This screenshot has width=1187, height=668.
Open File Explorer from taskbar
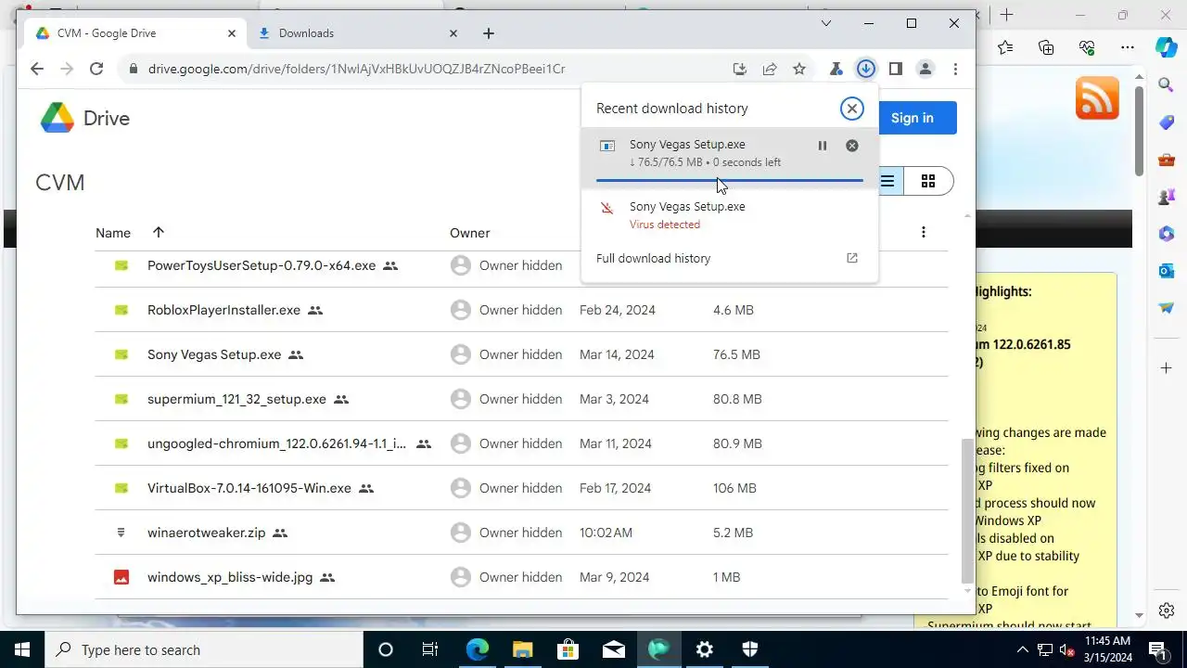point(522,649)
